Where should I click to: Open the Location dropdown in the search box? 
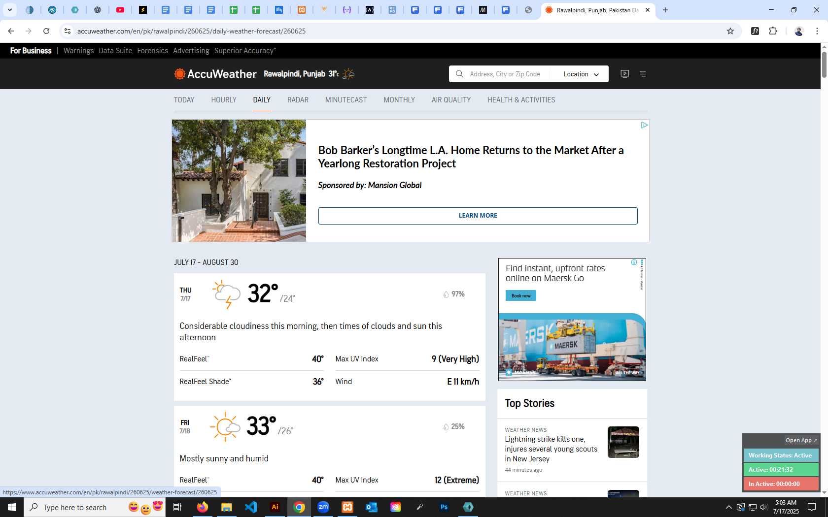click(581, 74)
